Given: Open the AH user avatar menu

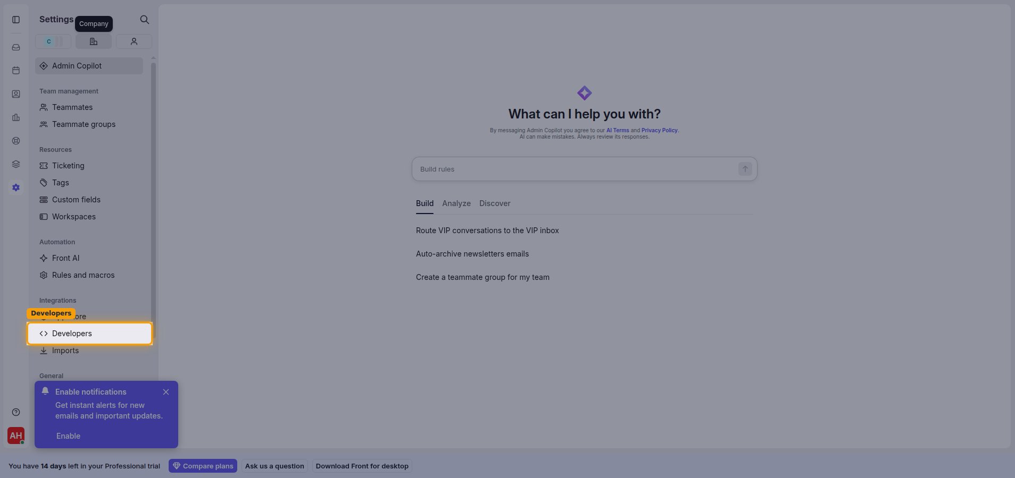Looking at the screenshot, I should (16, 436).
